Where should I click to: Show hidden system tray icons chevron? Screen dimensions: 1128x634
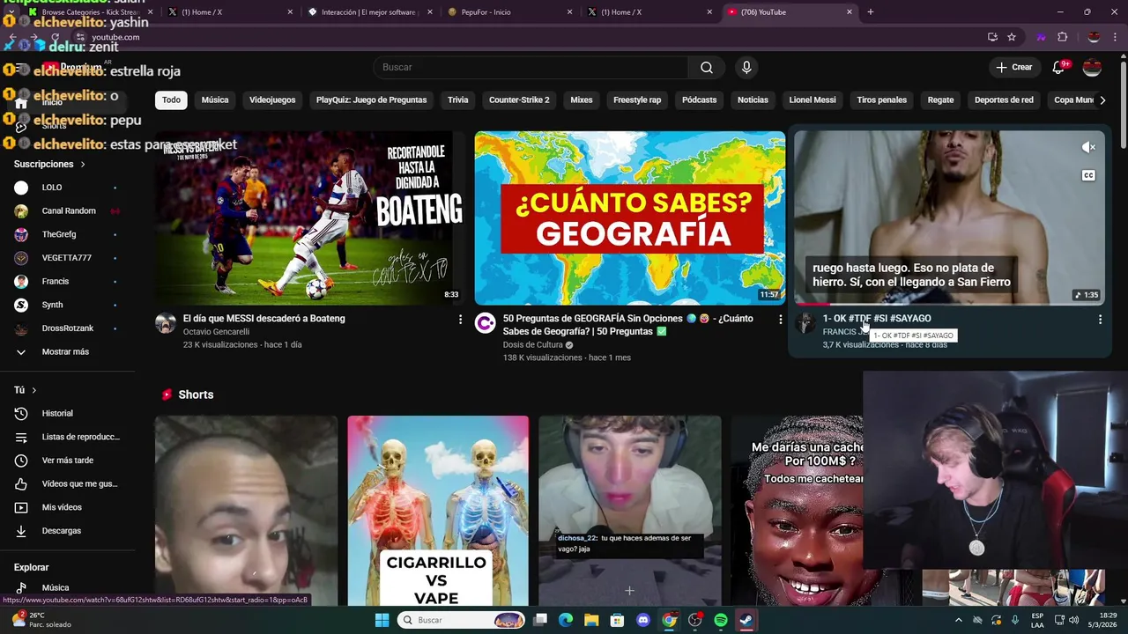click(959, 620)
